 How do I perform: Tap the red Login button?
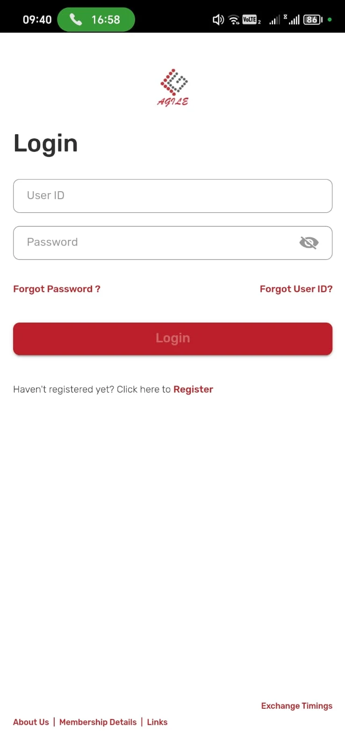click(x=172, y=338)
